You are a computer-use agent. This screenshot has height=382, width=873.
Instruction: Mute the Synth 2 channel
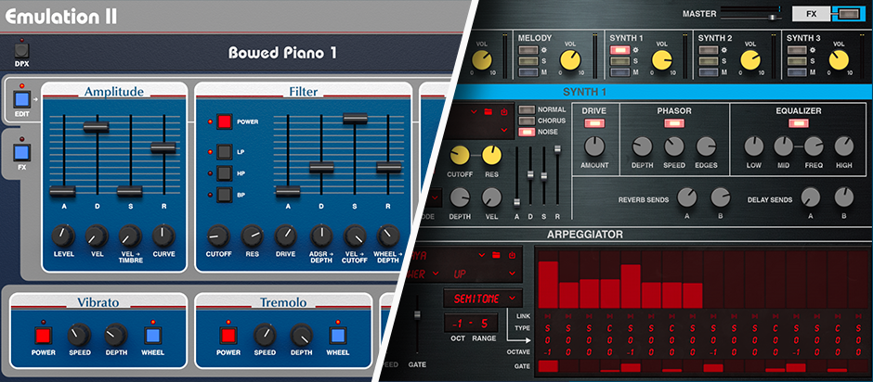710,71
